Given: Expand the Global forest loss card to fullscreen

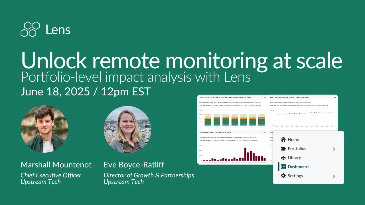Looking at the screenshot, I should [x=262, y=132].
